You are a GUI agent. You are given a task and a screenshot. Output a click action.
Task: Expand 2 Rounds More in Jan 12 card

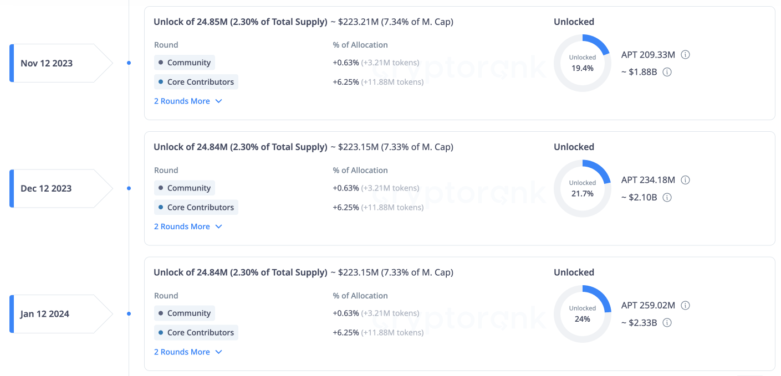point(188,352)
